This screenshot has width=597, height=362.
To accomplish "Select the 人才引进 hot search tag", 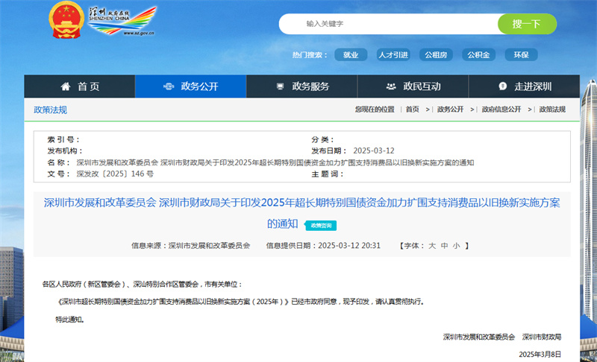I will 393,55.
